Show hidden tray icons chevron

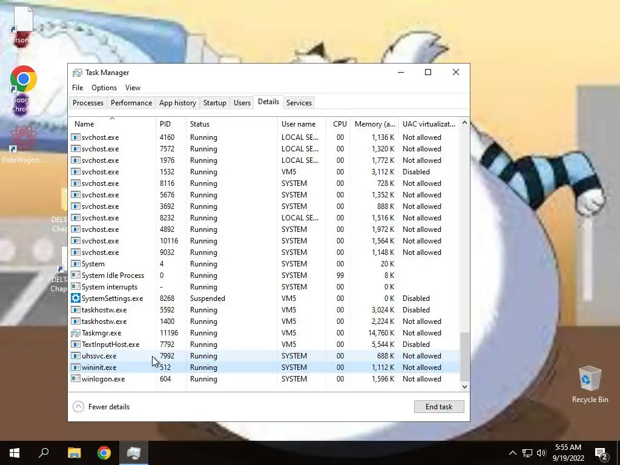click(512, 453)
